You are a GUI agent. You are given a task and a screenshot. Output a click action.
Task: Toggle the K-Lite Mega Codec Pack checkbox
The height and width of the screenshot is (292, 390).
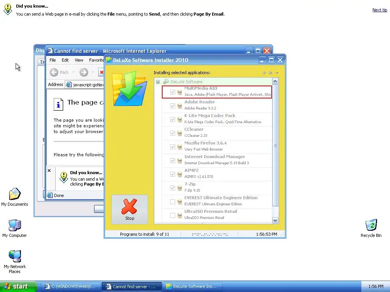tap(173, 119)
